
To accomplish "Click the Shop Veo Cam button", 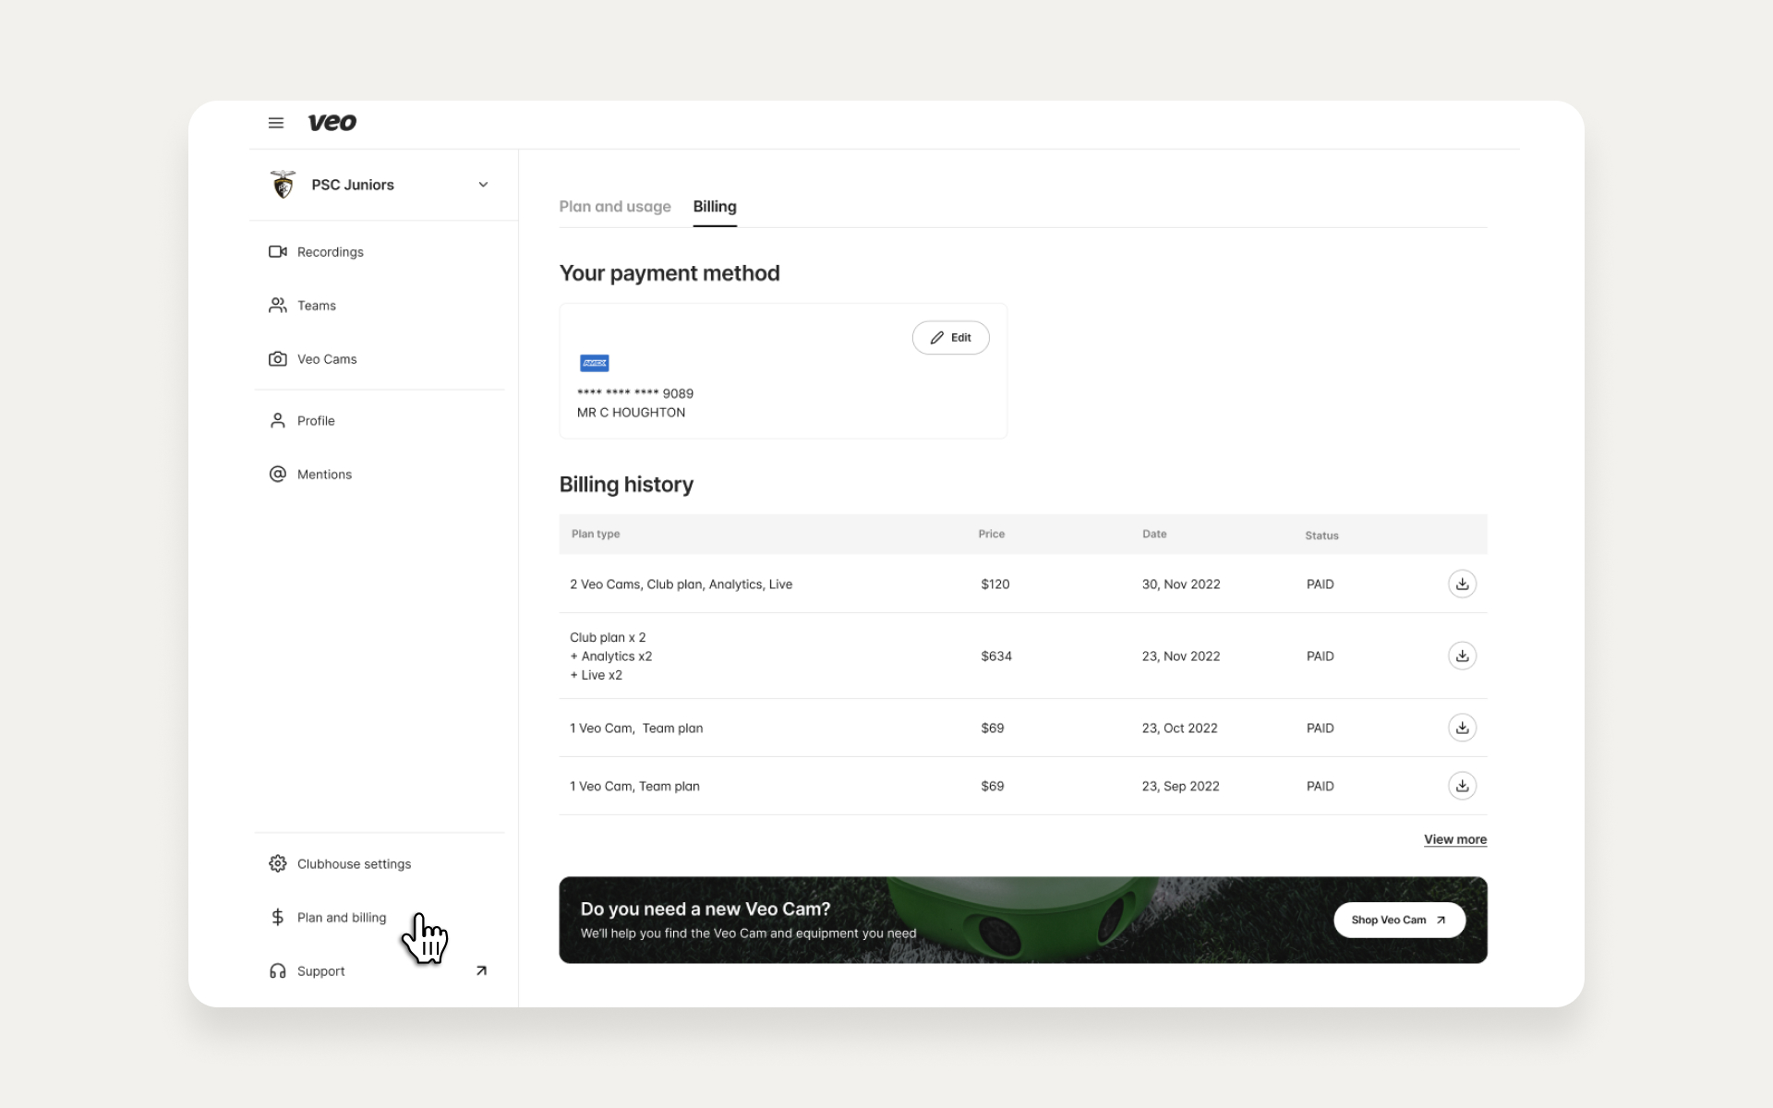I will point(1399,920).
